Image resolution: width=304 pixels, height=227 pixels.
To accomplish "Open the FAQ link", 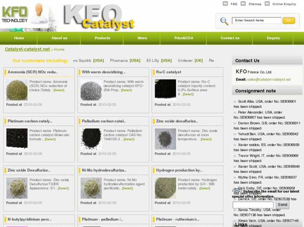I will [x=234, y=4].
